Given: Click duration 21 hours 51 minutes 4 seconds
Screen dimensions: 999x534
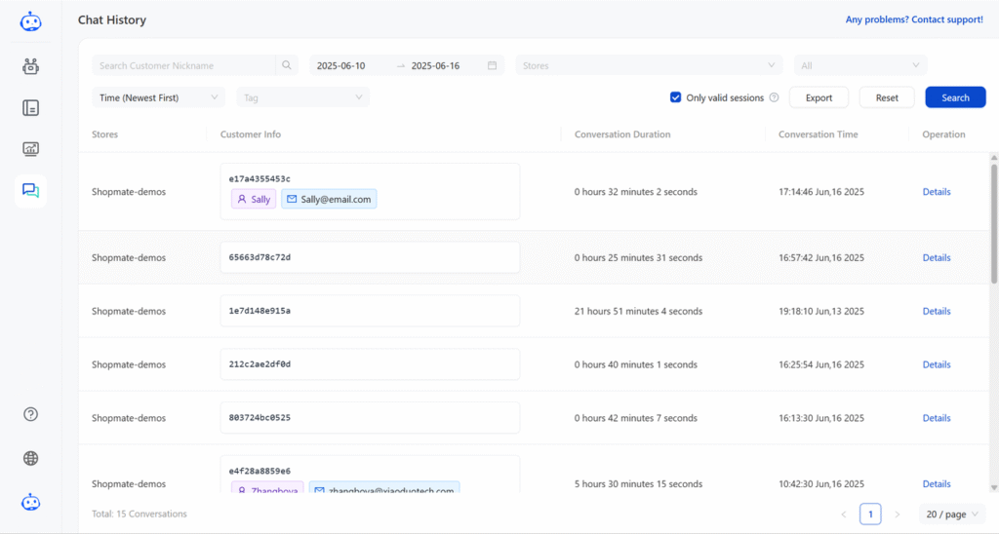Looking at the screenshot, I should tap(638, 311).
